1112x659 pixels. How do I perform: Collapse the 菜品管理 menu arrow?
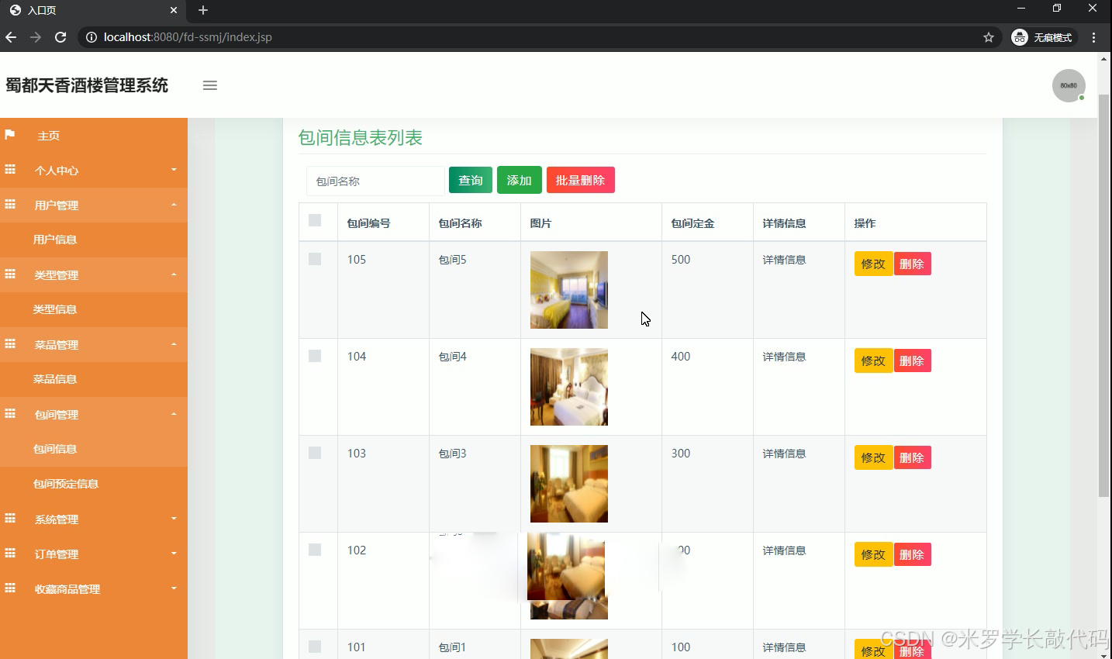coord(174,344)
